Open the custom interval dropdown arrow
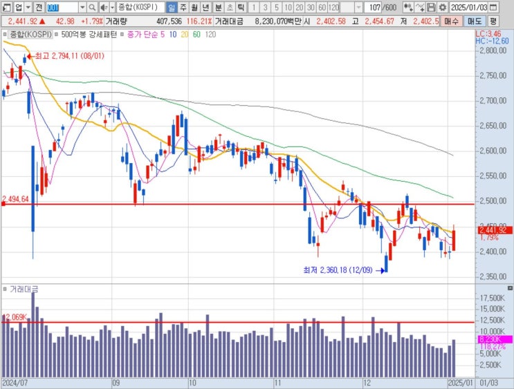Viewport: 514px width, 389px height. (358, 7)
